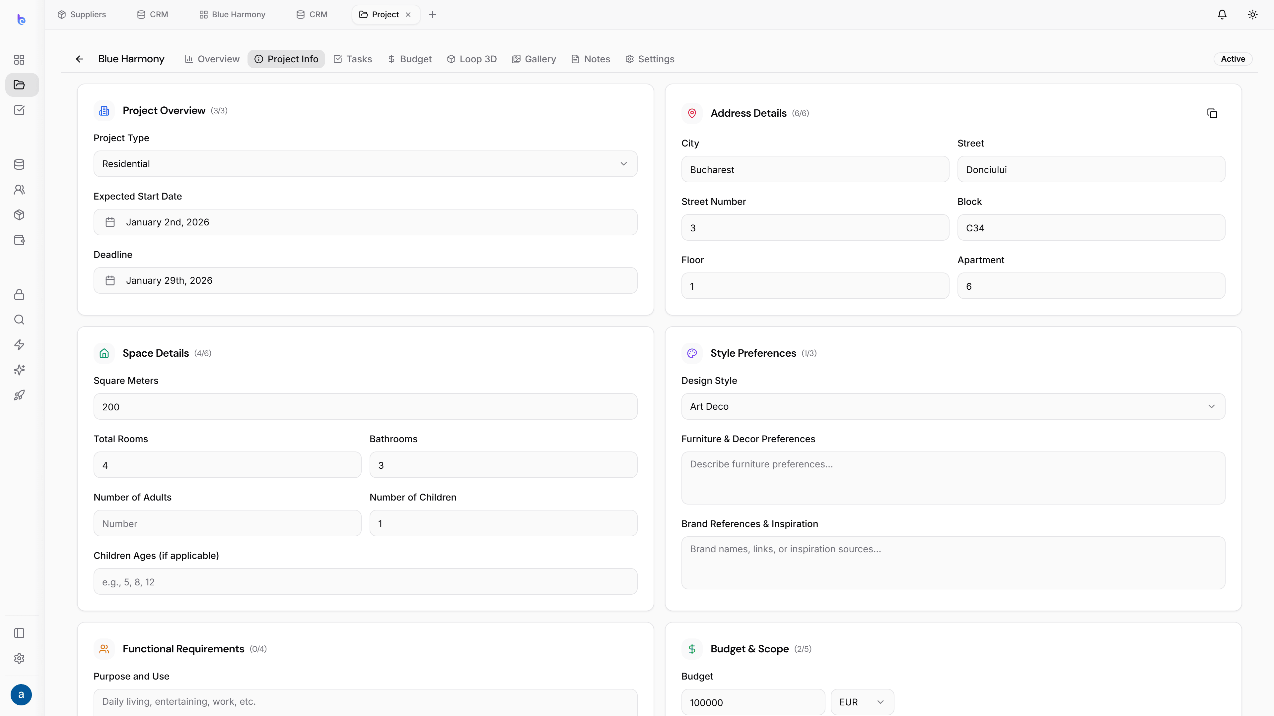1274x716 pixels.
Task: Click the Active status badge
Action: pyautogui.click(x=1233, y=59)
